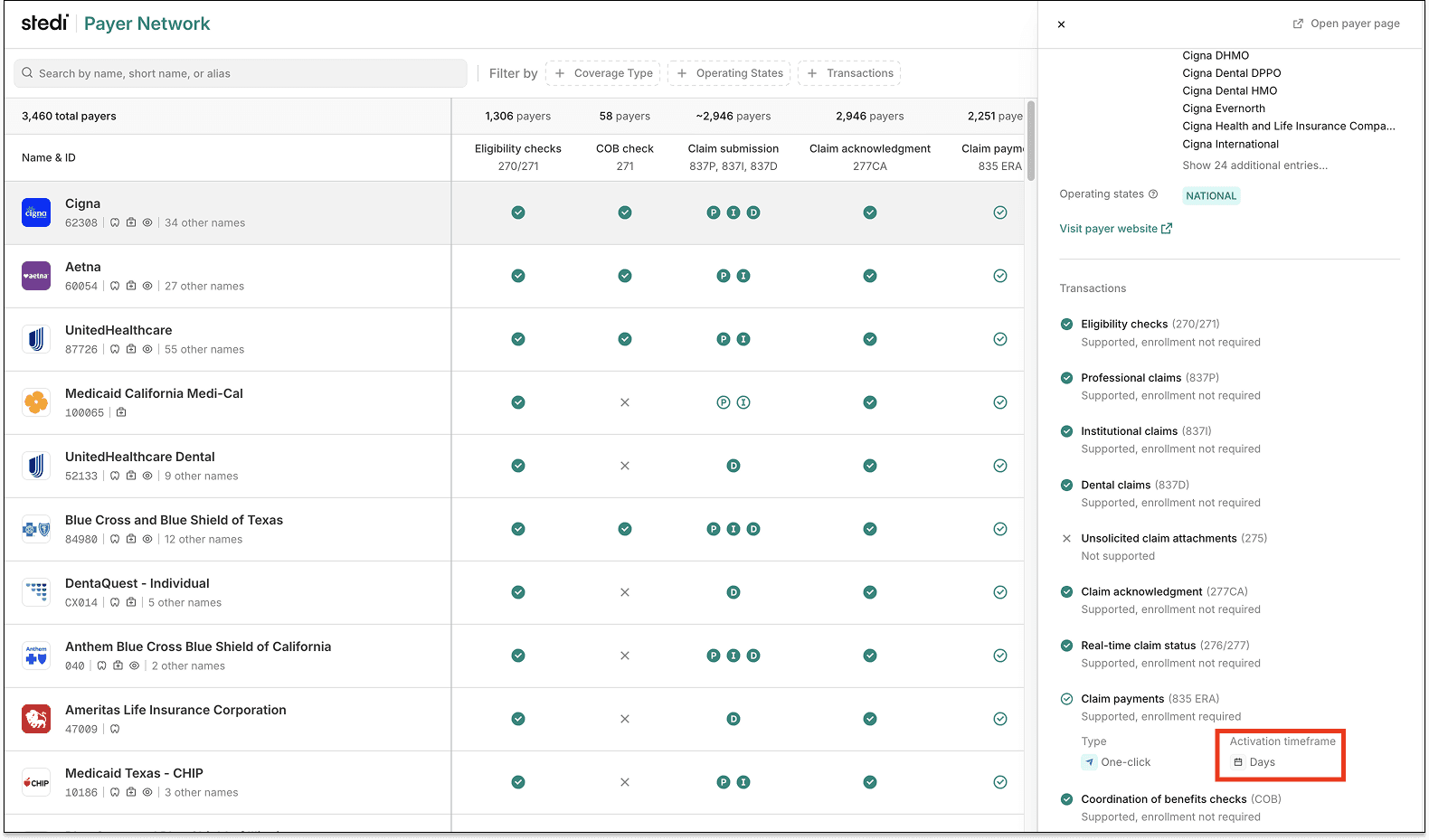Click Cigna vision eye icon
The height and width of the screenshot is (840, 1429).
[147, 222]
